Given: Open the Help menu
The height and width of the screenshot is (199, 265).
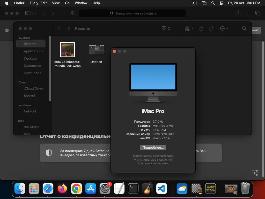Looking at the screenshot, I should tap(96, 3).
